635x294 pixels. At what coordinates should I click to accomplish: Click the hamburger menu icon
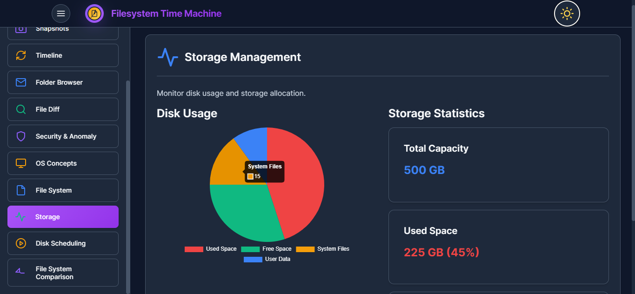[61, 13]
